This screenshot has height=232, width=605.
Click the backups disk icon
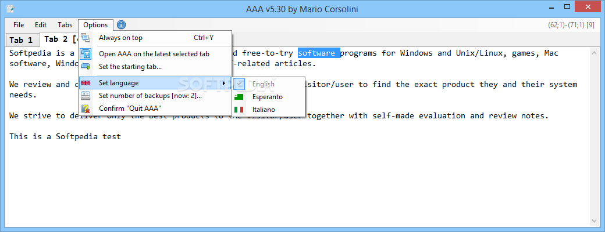coord(86,96)
